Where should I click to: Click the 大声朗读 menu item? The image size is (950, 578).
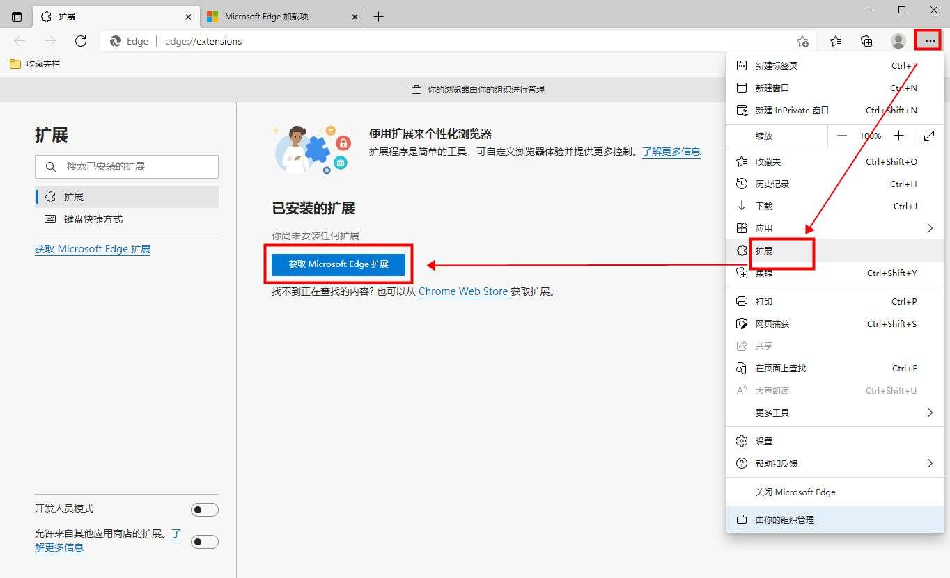[x=835, y=390]
